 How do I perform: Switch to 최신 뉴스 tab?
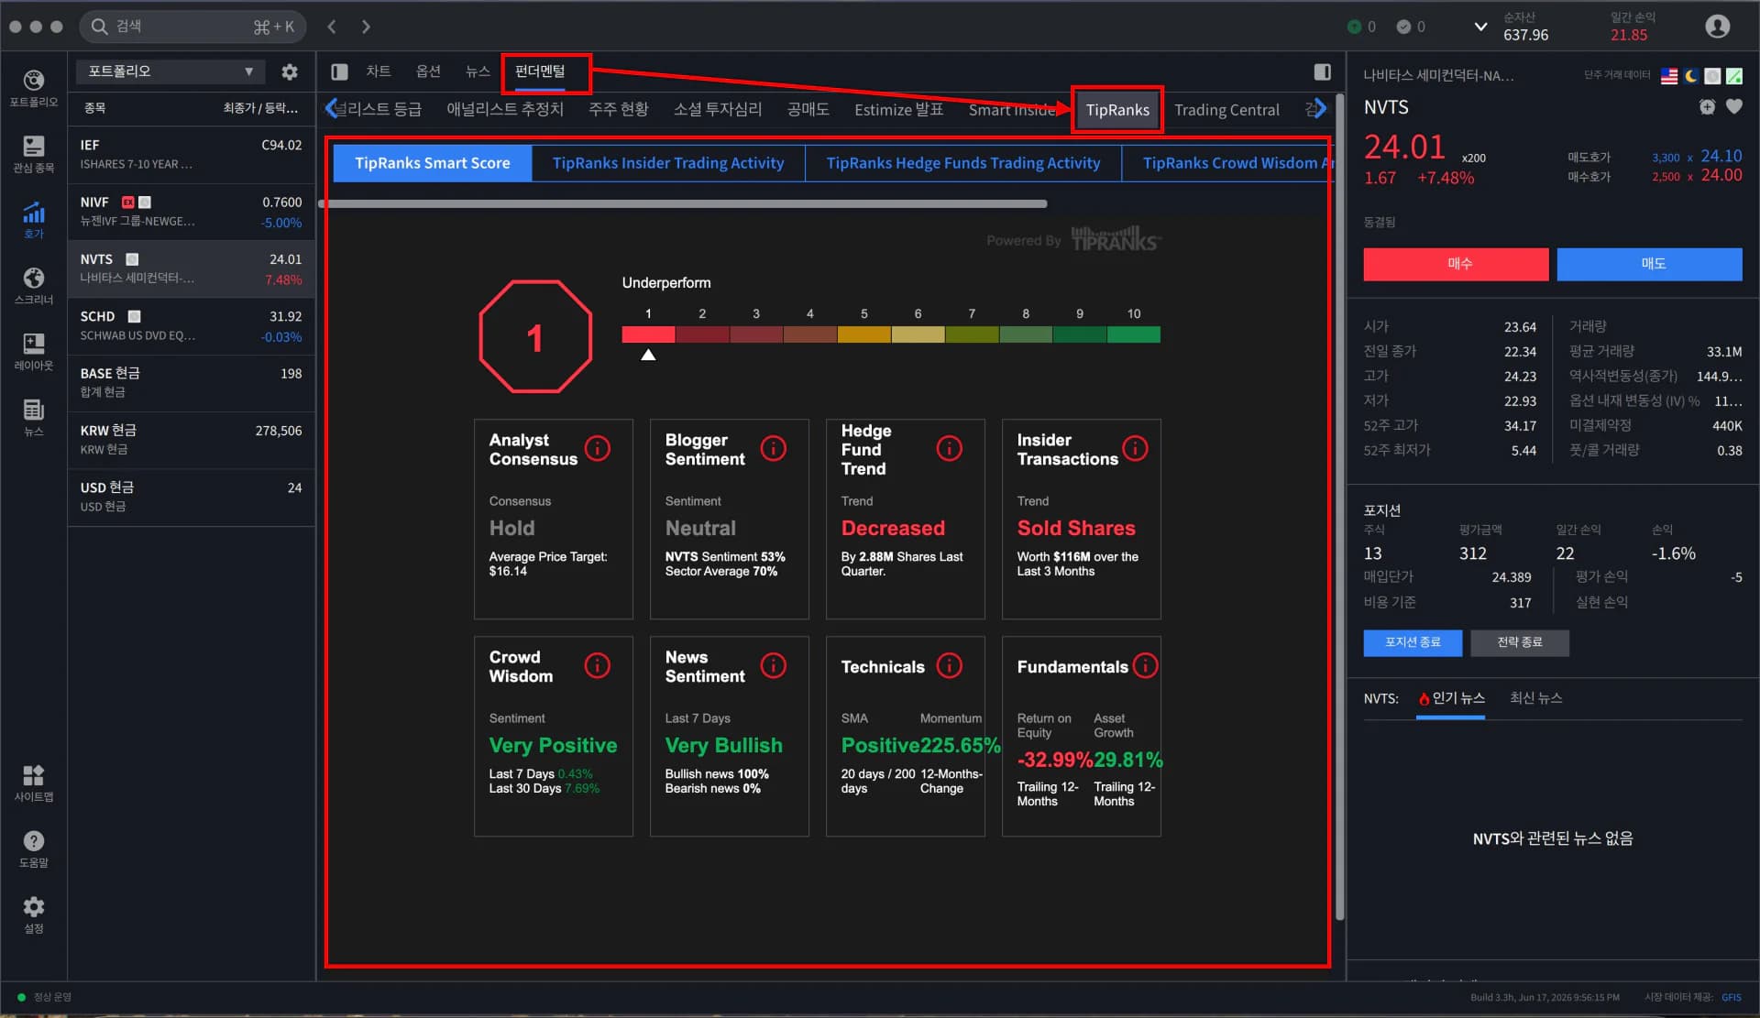point(1535,698)
